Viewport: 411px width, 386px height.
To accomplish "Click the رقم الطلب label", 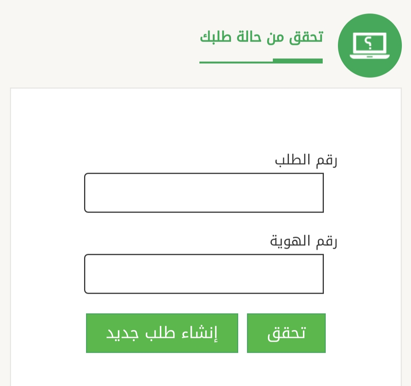I will click(306, 160).
